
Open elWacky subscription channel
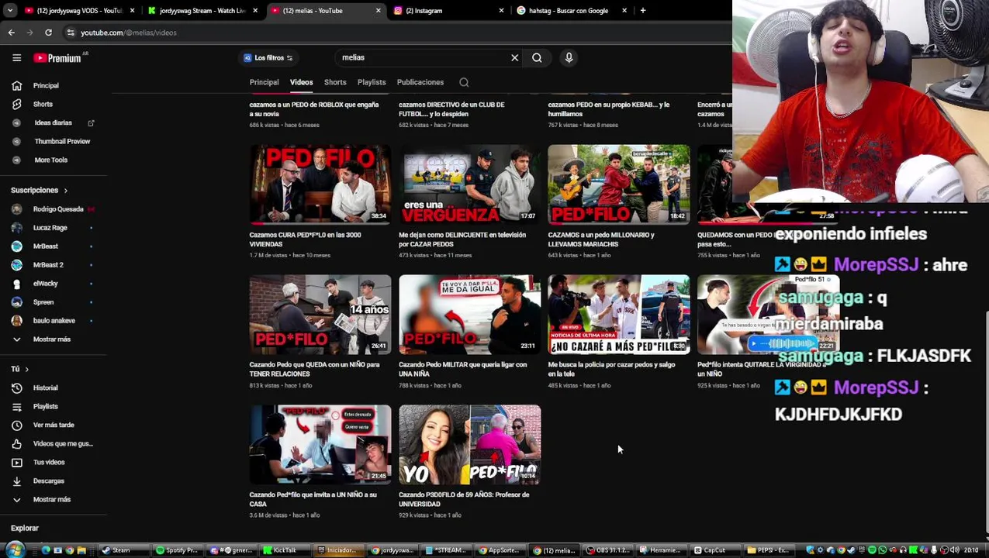coord(45,284)
